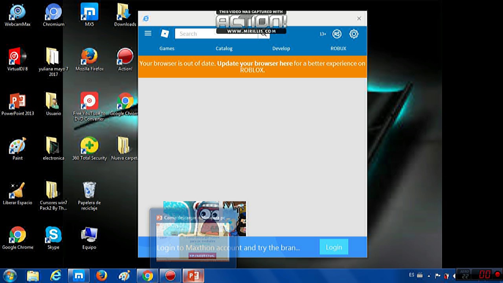Screen dimensions: 503x283
Task: Open the WebcamMax desktop shortcut
Action: [18, 15]
